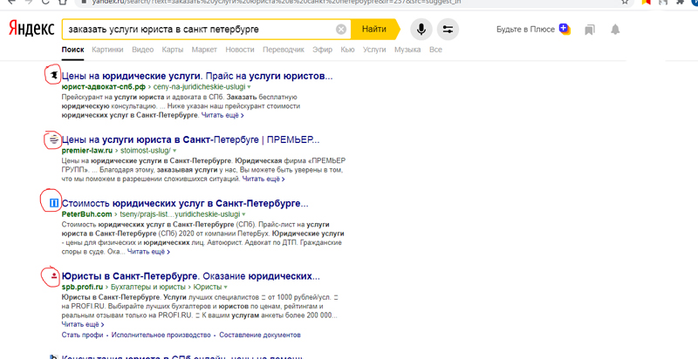698x359 pixels.
Task: Click the favicon of the юрист-адвокат-спб.рф result
Action: pyautogui.click(x=54, y=76)
